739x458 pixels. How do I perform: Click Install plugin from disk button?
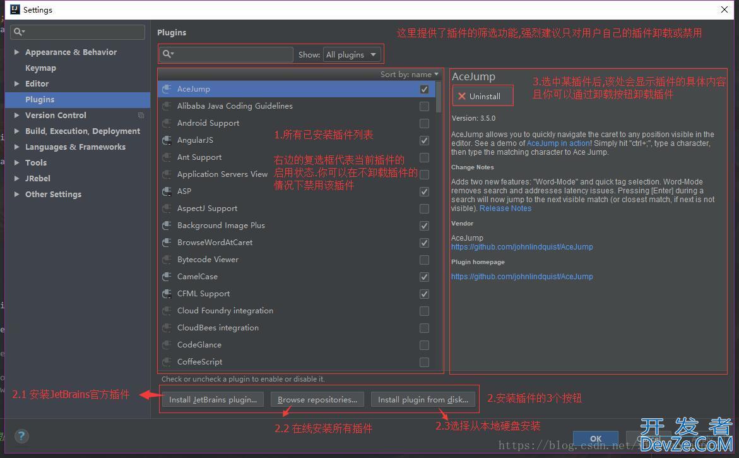click(423, 399)
